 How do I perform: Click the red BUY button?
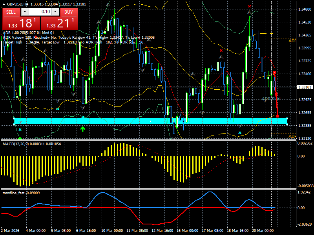[x=69, y=12]
